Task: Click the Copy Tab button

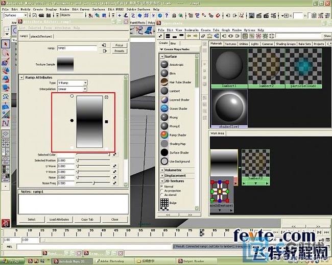Action: (87, 219)
